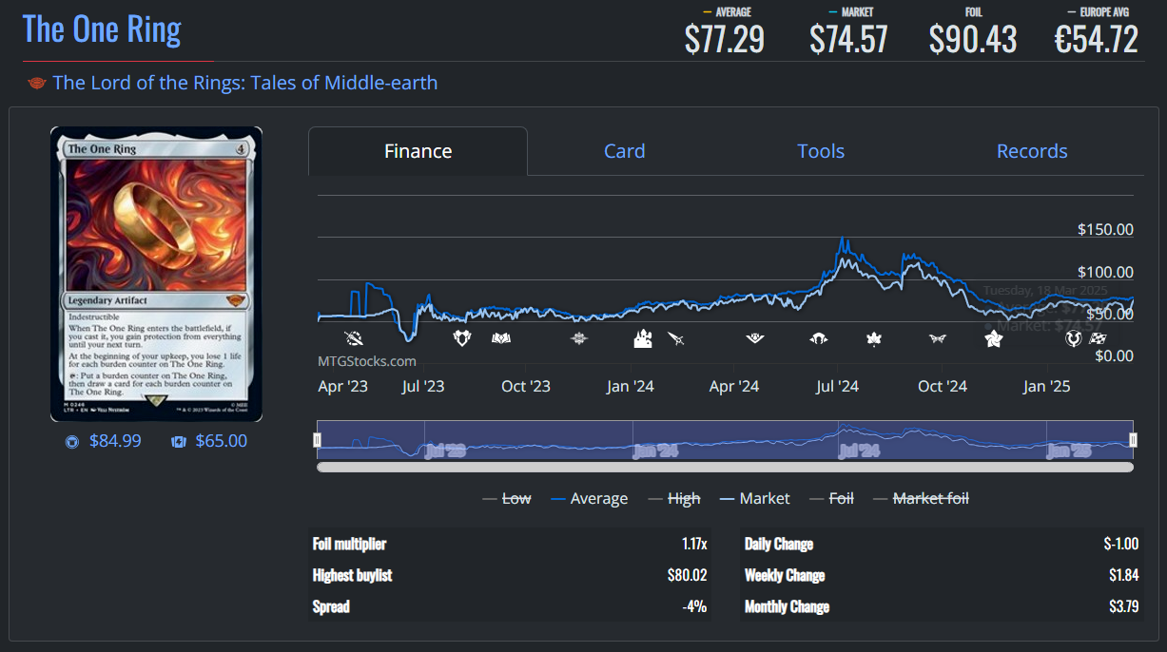Open the Tools tab
This screenshot has height=652, width=1167.
821,151
